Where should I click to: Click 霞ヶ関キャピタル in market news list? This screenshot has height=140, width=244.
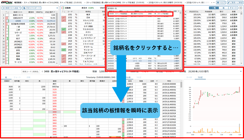point(137,14)
